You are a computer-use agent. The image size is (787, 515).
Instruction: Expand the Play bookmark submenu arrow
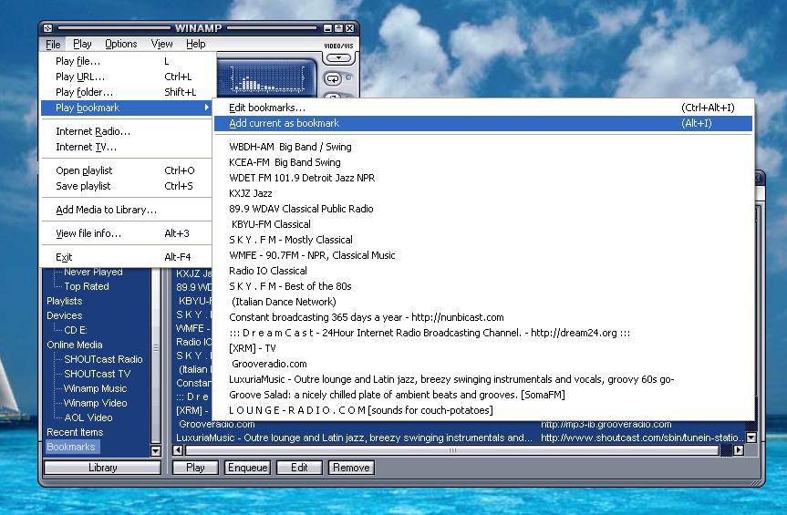point(206,108)
